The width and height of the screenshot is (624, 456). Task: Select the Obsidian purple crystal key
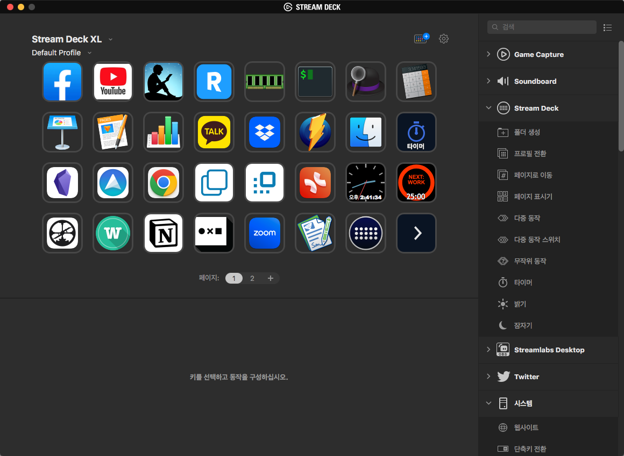pyautogui.click(x=62, y=183)
